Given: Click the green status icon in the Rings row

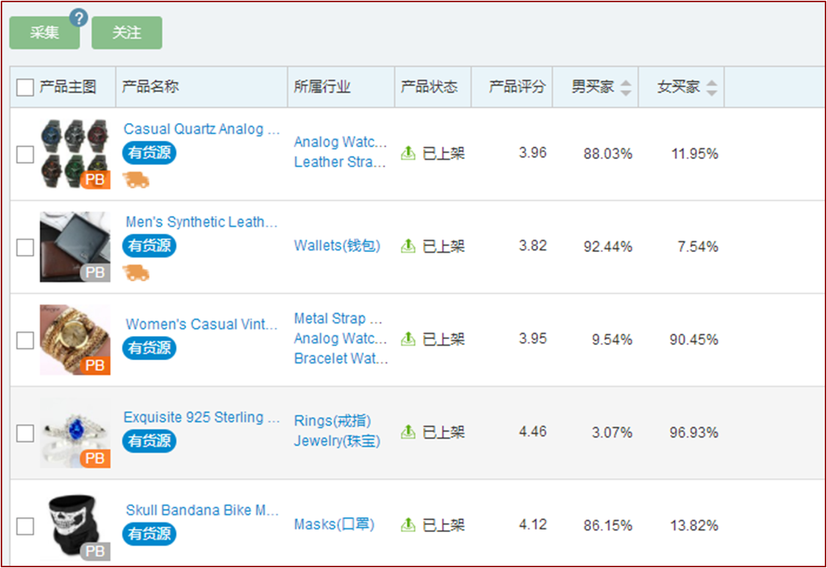Looking at the screenshot, I should (x=408, y=432).
